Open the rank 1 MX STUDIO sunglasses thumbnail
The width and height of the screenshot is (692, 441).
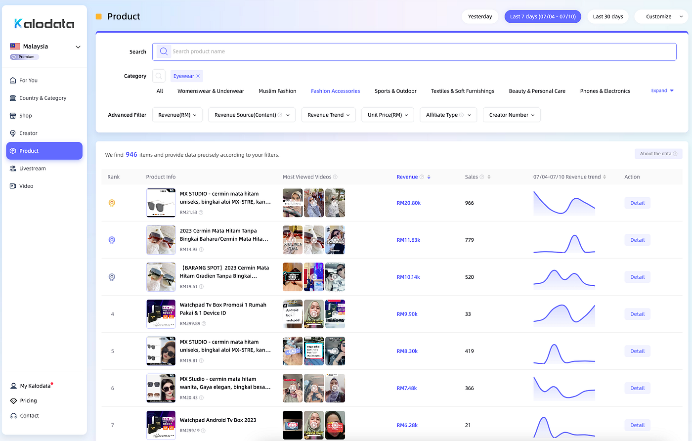[x=161, y=203]
